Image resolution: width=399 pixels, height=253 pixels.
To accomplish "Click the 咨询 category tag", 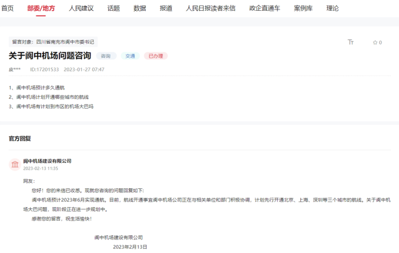I will pyautogui.click(x=106, y=56).
